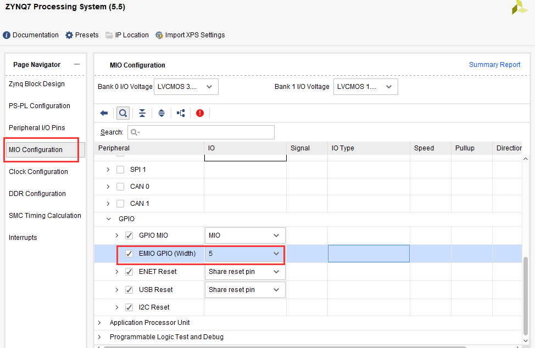
Task: Open GPIO MIO IO dropdown
Action: (x=245, y=235)
